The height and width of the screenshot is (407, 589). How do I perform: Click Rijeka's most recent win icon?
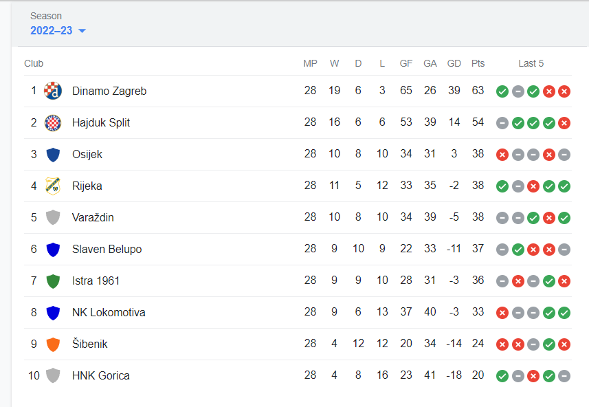pyautogui.click(x=564, y=186)
